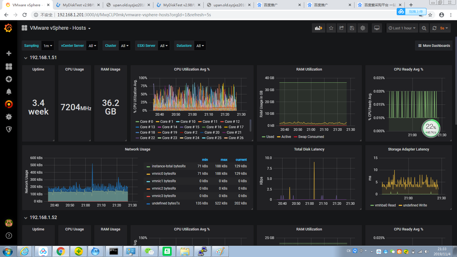The image size is (457, 257).
Task: Save the dashboard
Action: coord(352,28)
